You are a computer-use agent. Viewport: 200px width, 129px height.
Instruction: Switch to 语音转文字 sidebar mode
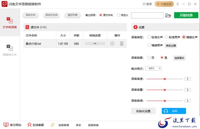point(10,50)
